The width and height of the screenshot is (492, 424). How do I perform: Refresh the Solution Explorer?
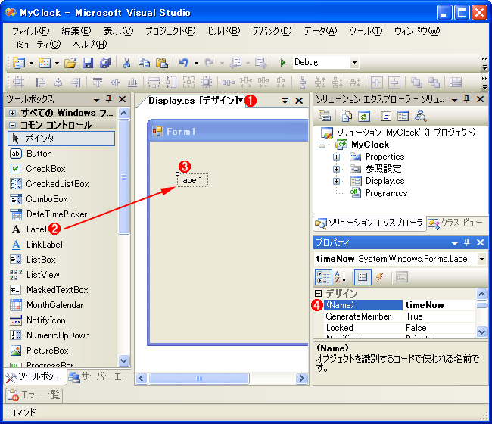tap(363, 116)
